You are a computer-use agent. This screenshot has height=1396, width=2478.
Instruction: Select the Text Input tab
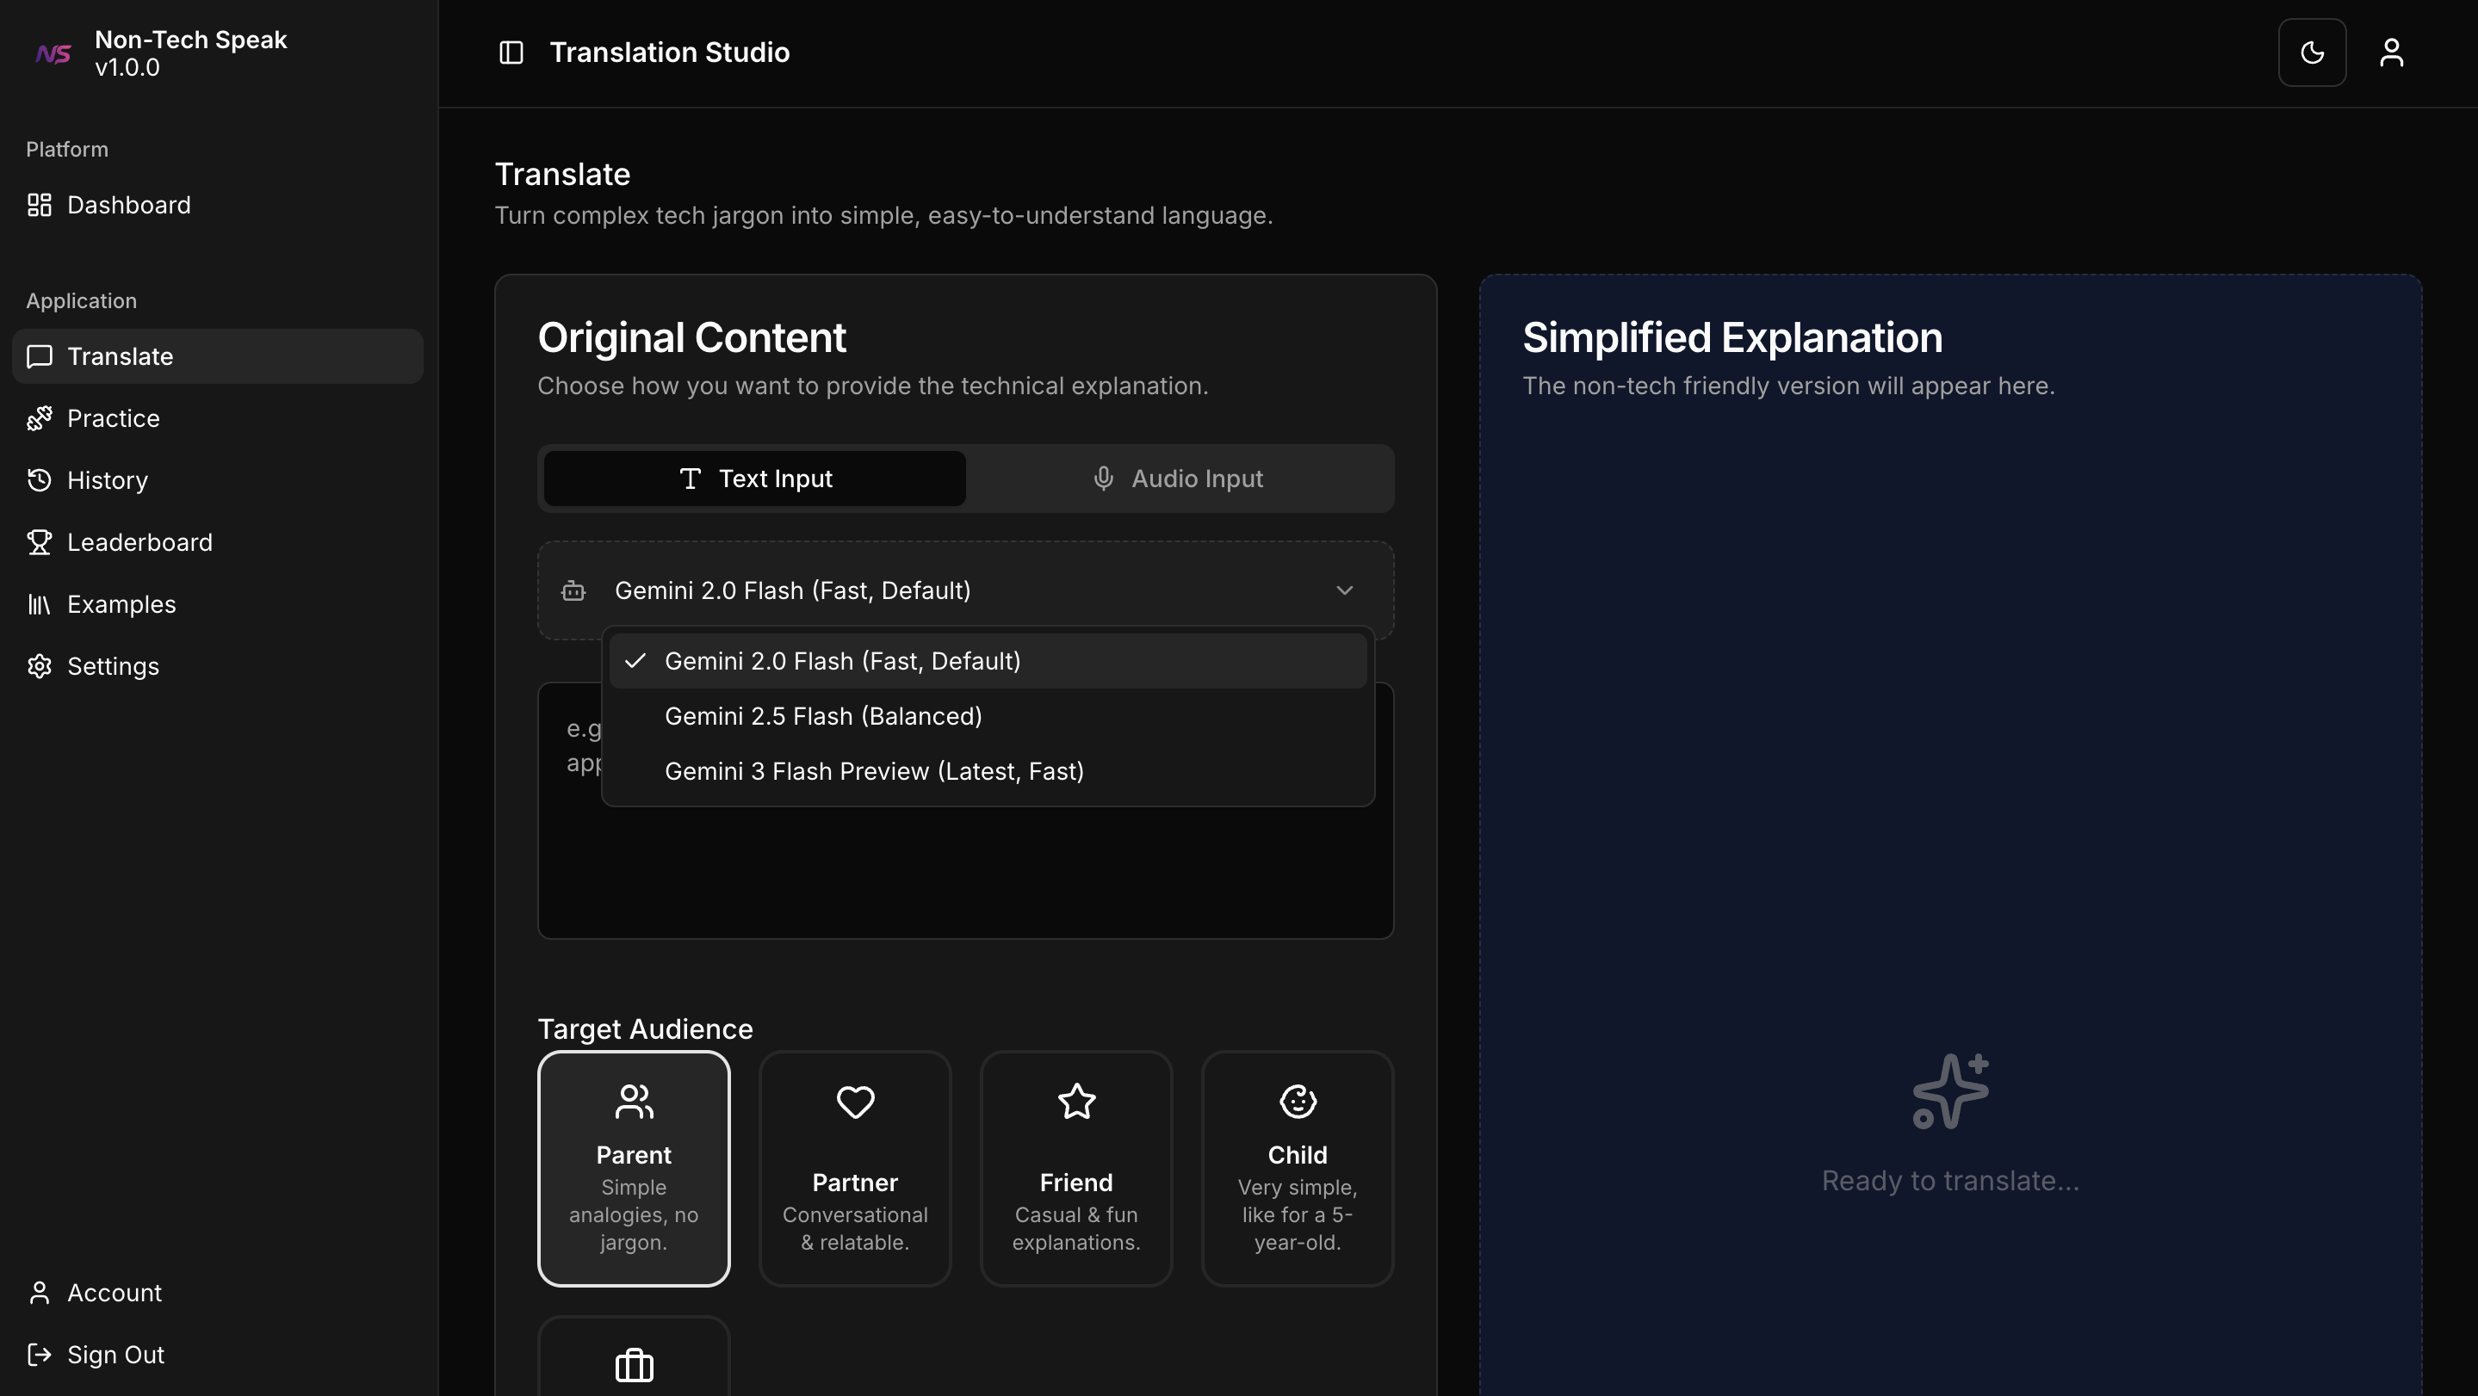(755, 478)
